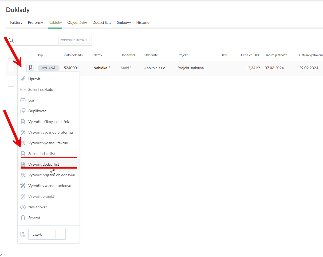
Task: Check the checkbox for document 5240001
Action: (11, 68)
